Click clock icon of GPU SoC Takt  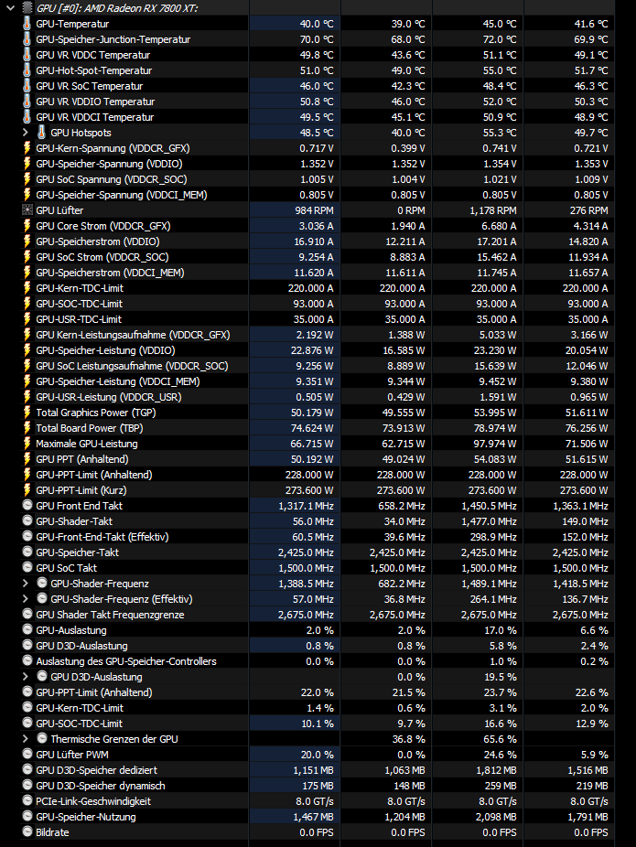[x=27, y=568]
